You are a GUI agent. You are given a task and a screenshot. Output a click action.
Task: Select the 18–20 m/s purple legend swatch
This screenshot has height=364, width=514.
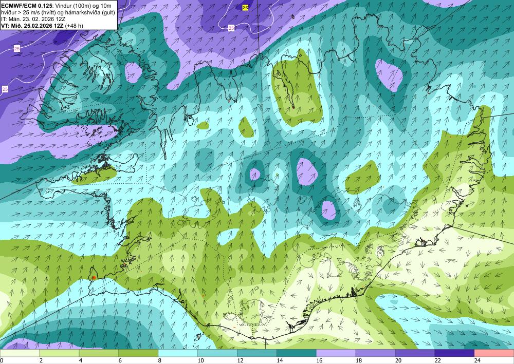click(x=375, y=353)
